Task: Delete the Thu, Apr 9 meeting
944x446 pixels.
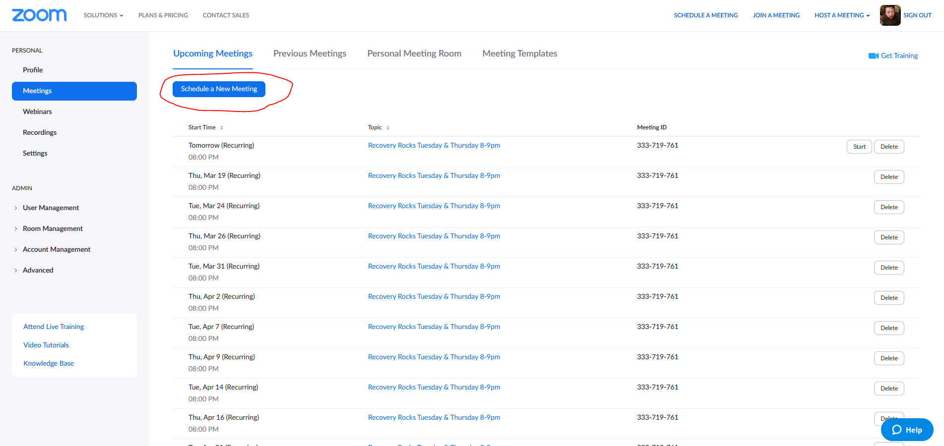Action: click(889, 358)
